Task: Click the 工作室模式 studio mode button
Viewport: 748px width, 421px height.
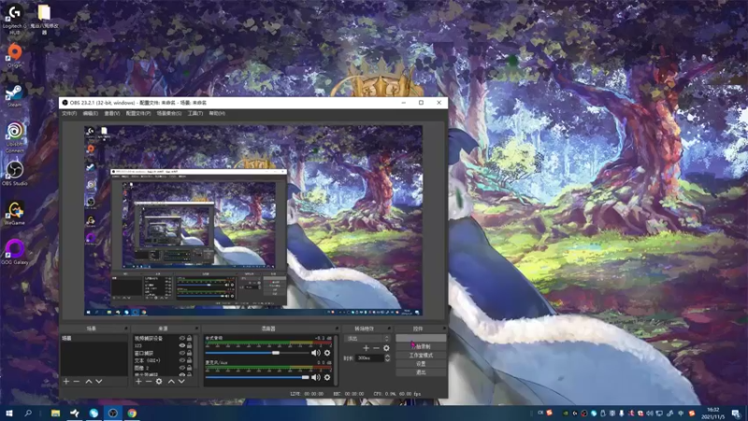Action: pos(421,356)
